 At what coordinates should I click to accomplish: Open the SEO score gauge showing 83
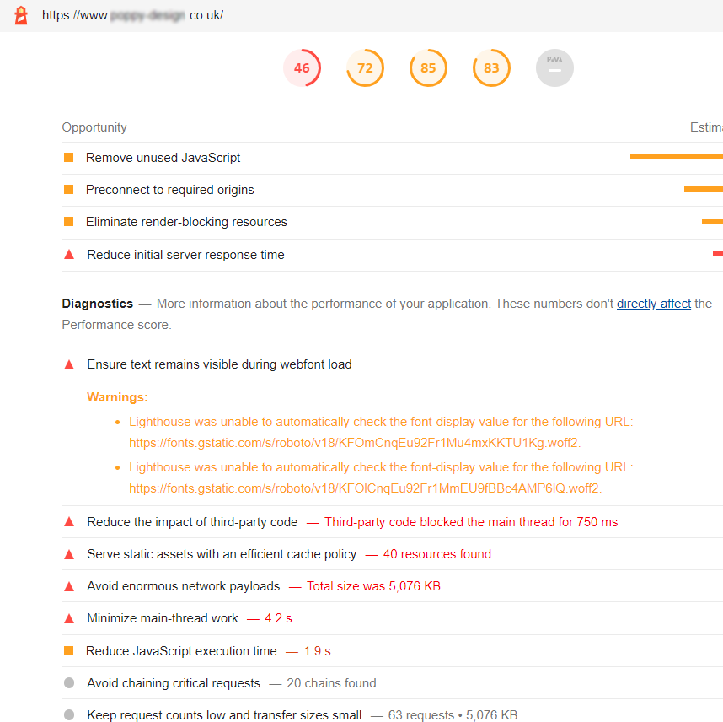491,68
